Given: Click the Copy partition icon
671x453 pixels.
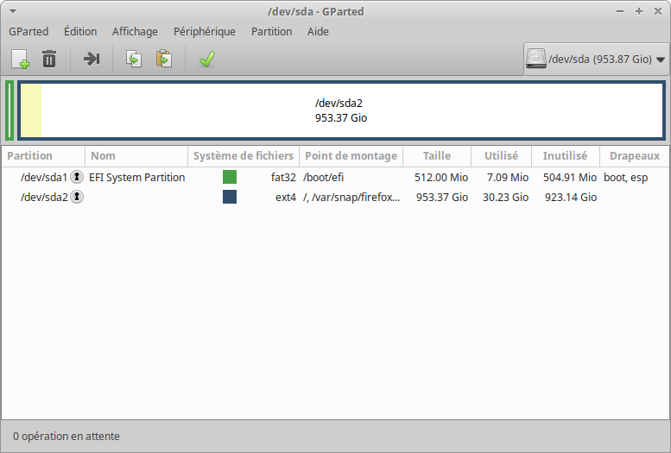Looking at the screenshot, I should coord(134,59).
